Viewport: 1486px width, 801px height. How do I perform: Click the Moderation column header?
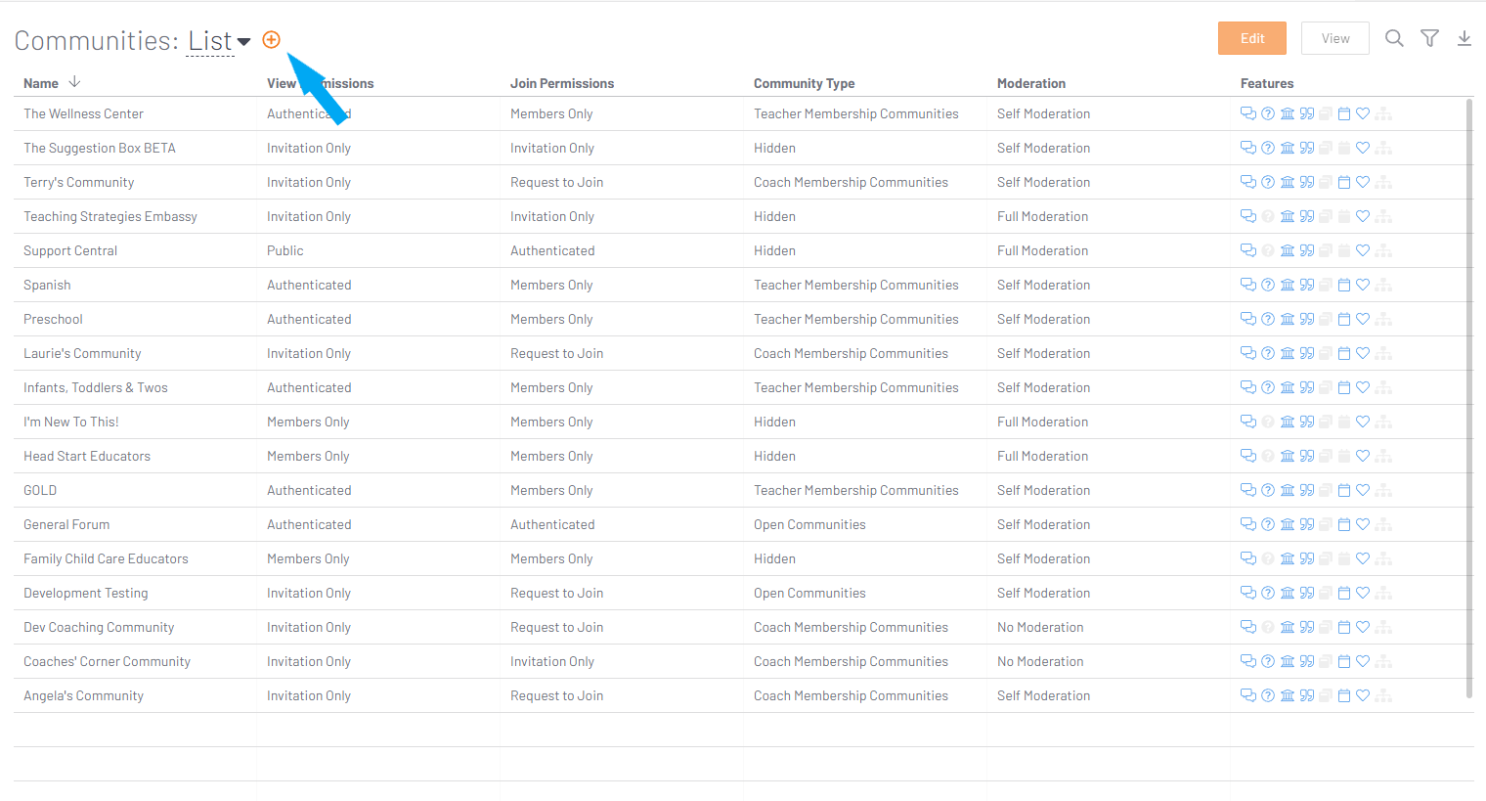(1031, 83)
